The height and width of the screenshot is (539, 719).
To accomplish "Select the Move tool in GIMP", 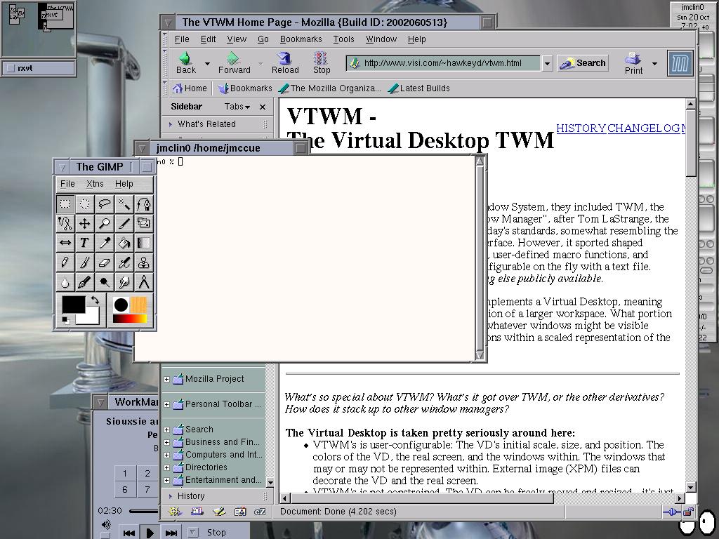I will [85, 223].
